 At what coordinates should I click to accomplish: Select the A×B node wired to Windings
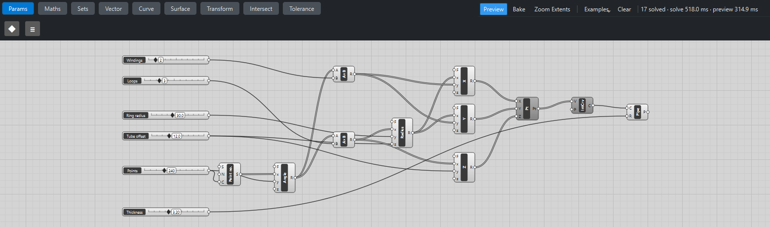(344, 74)
